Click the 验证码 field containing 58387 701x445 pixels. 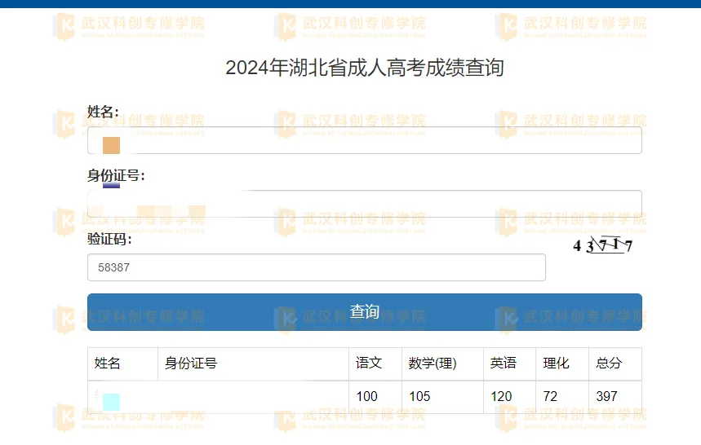point(316,267)
